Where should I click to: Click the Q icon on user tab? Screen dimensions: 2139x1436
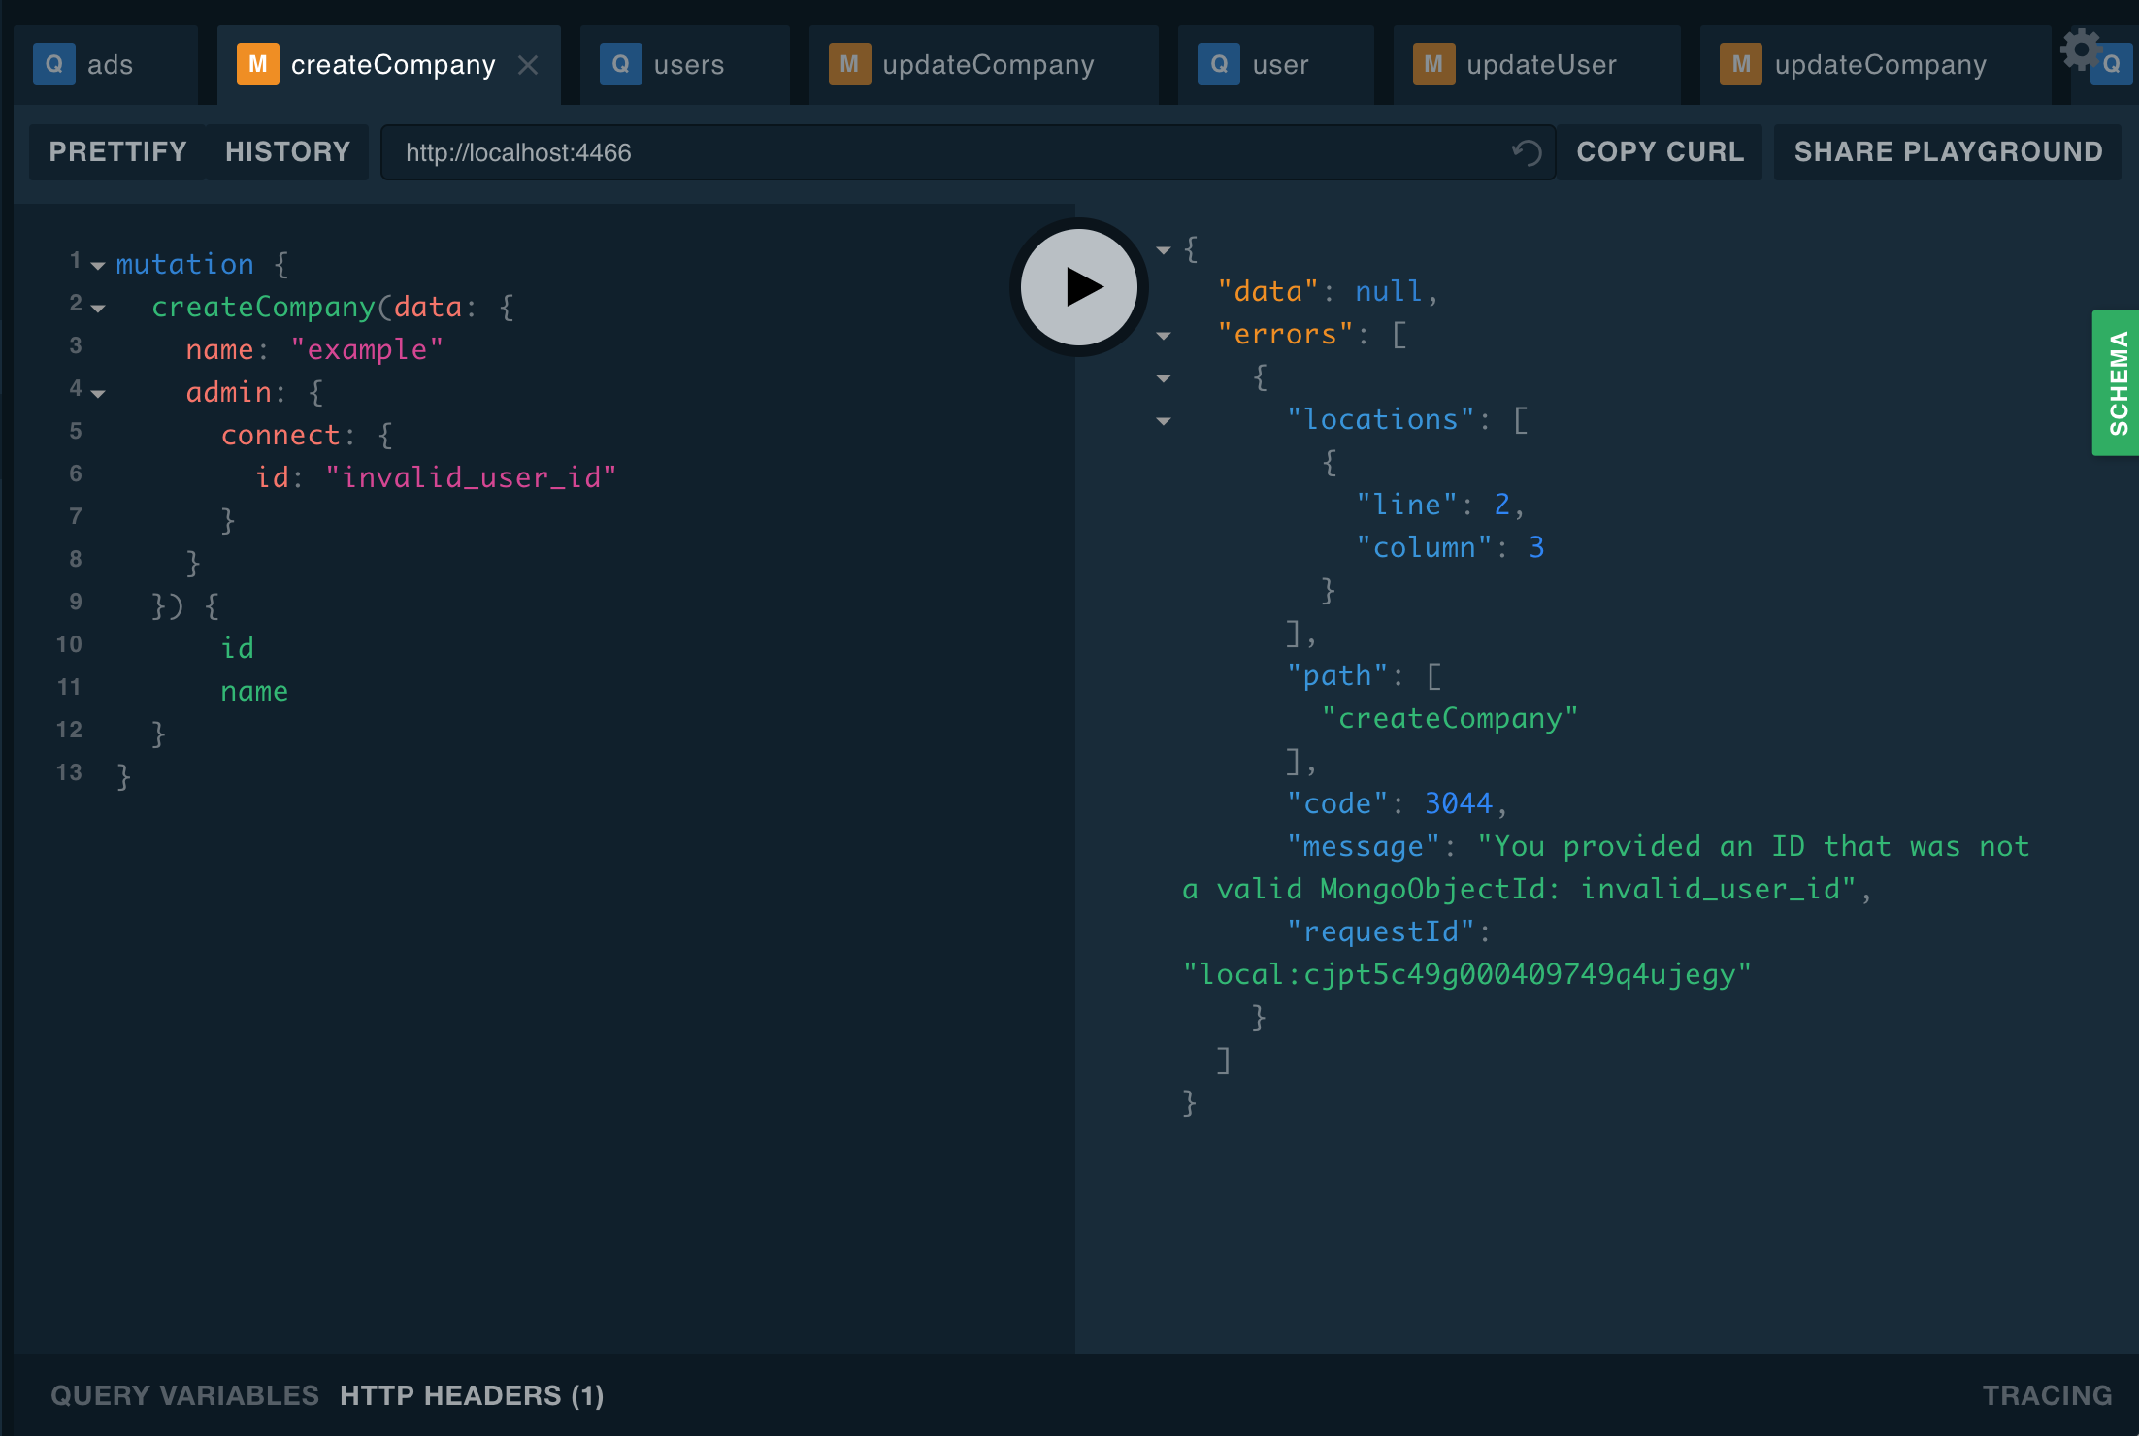1219,65
